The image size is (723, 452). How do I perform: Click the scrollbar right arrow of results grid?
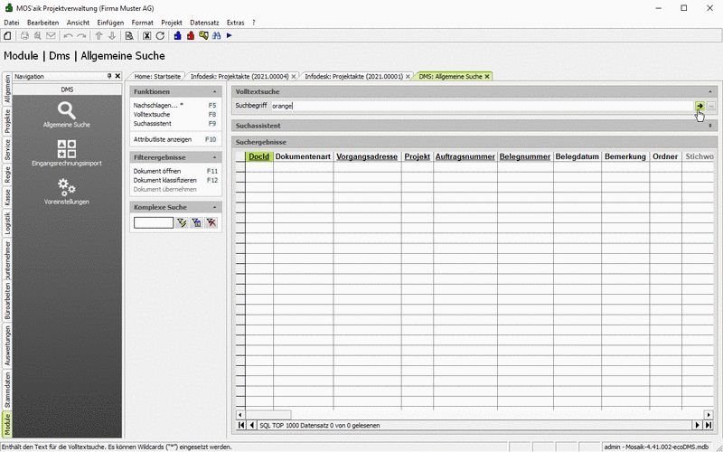point(709,415)
